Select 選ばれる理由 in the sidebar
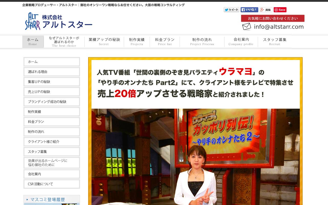Viewport: 328px width, 205px height. (x=52, y=72)
